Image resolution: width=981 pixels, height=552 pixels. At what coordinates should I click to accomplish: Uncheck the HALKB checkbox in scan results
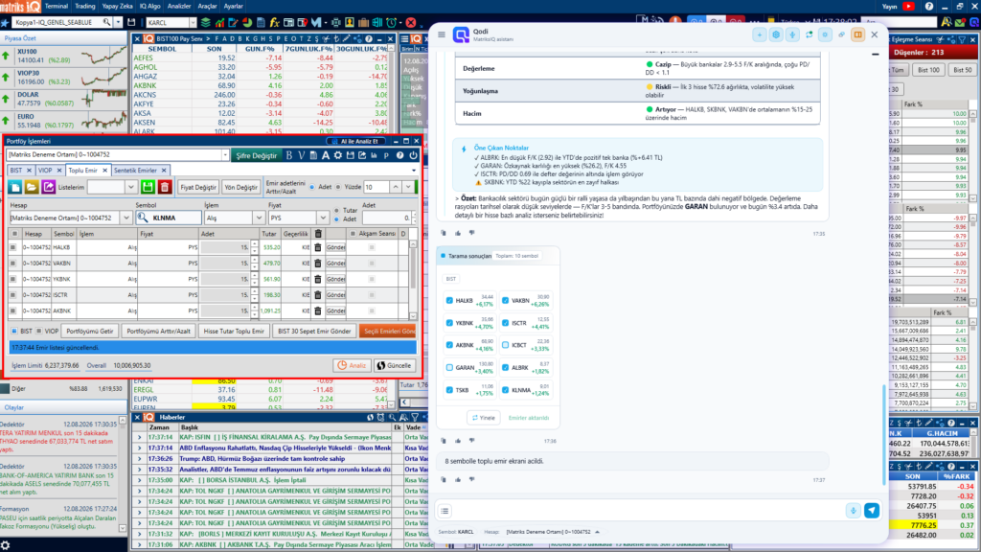pos(449,300)
